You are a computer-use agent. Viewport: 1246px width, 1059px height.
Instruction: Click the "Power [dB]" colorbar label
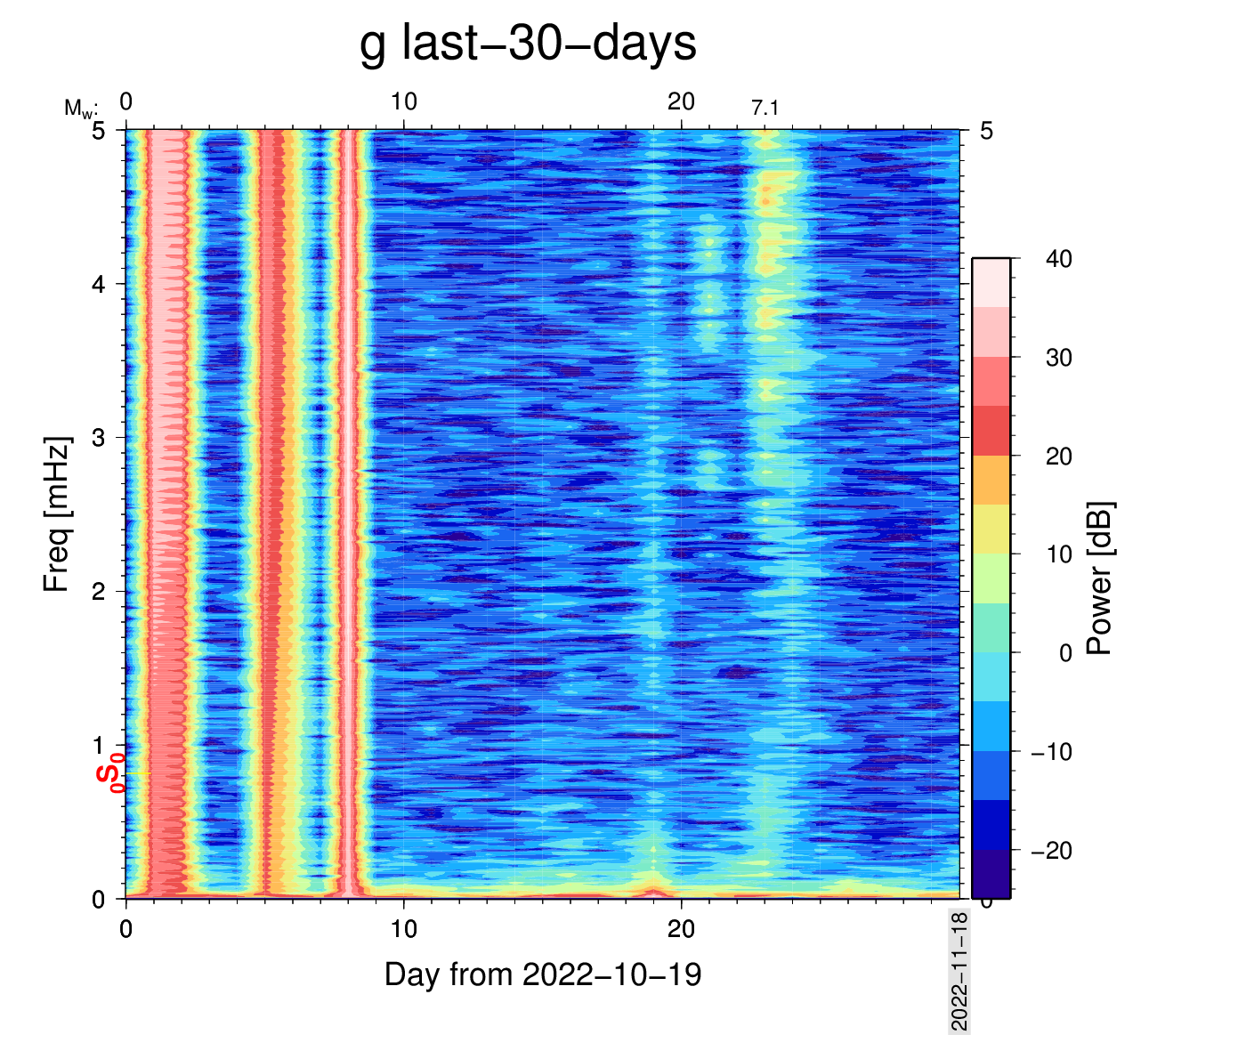click(1100, 578)
